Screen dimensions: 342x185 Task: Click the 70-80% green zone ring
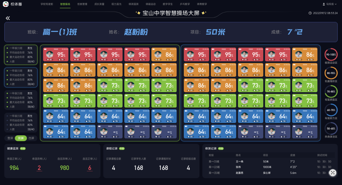coord(331,91)
